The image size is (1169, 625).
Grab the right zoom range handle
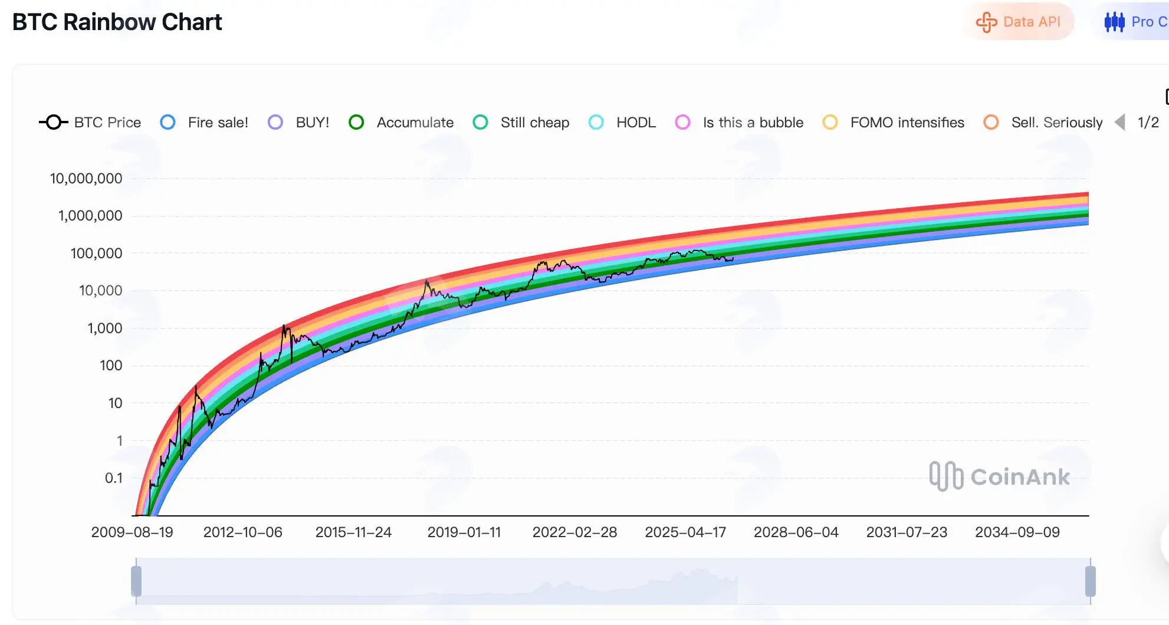pos(1091,581)
